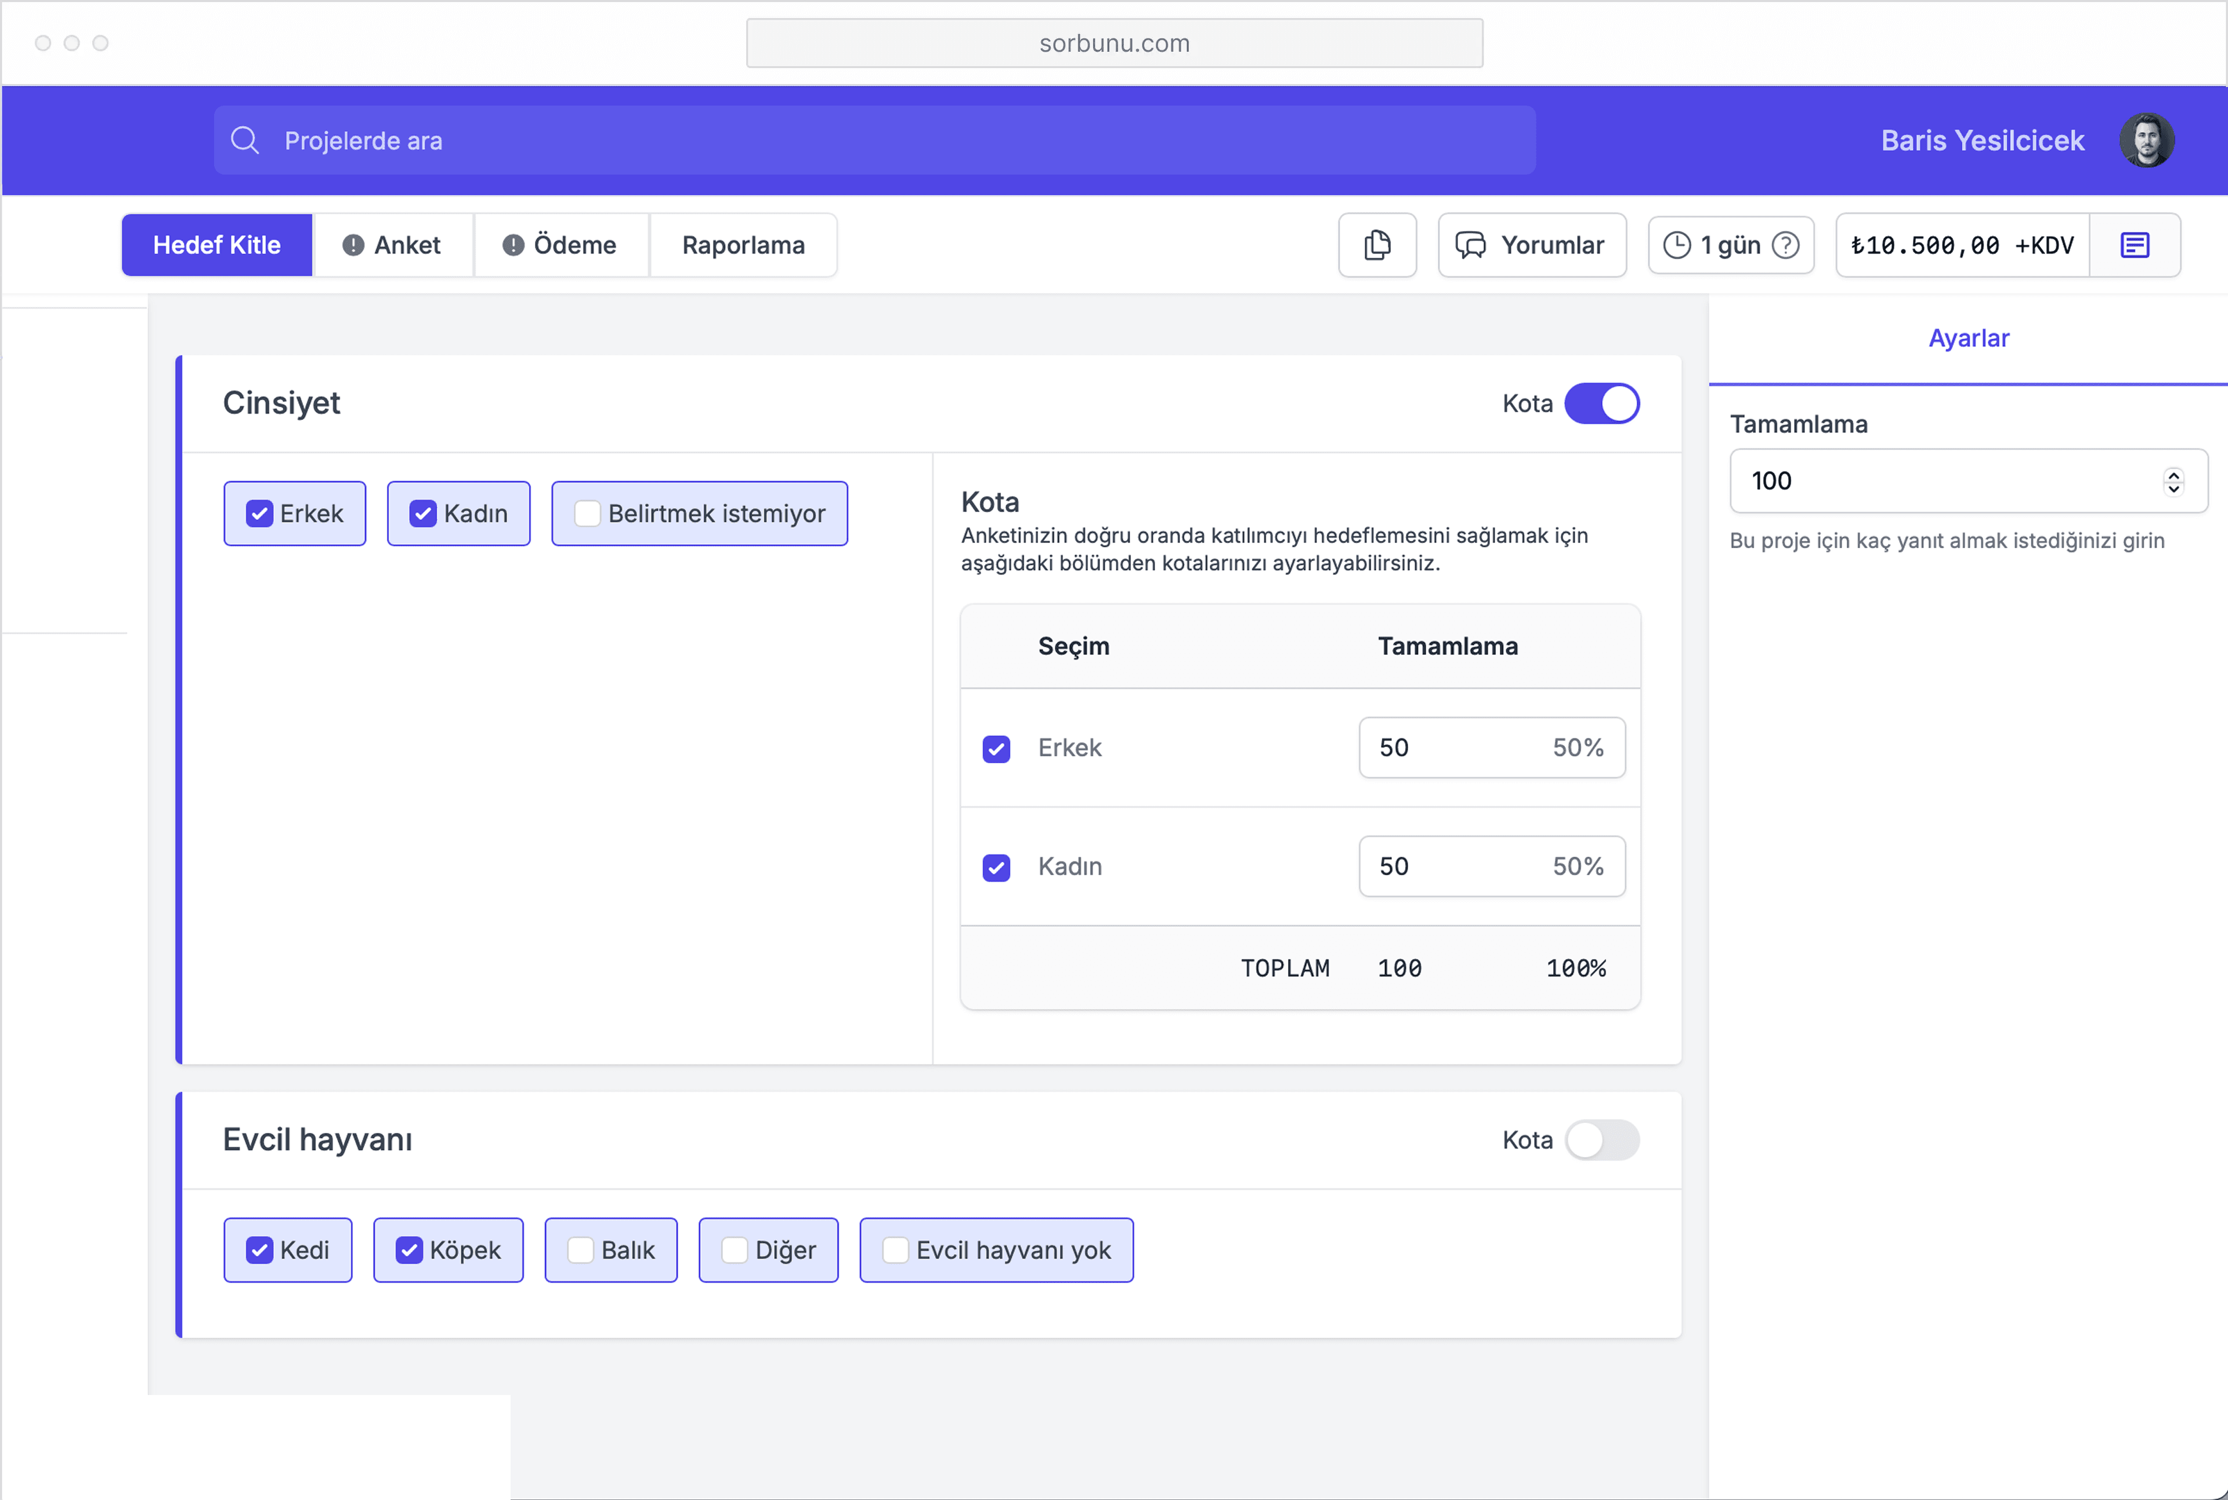Click the Erkek quota value field
The width and height of the screenshot is (2228, 1500).
pyautogui.click(x=1454, y=747)
